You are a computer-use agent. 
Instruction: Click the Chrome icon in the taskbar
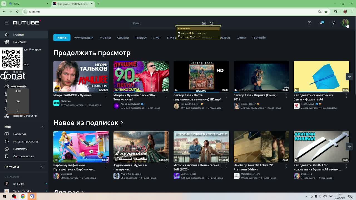point(23,196)
